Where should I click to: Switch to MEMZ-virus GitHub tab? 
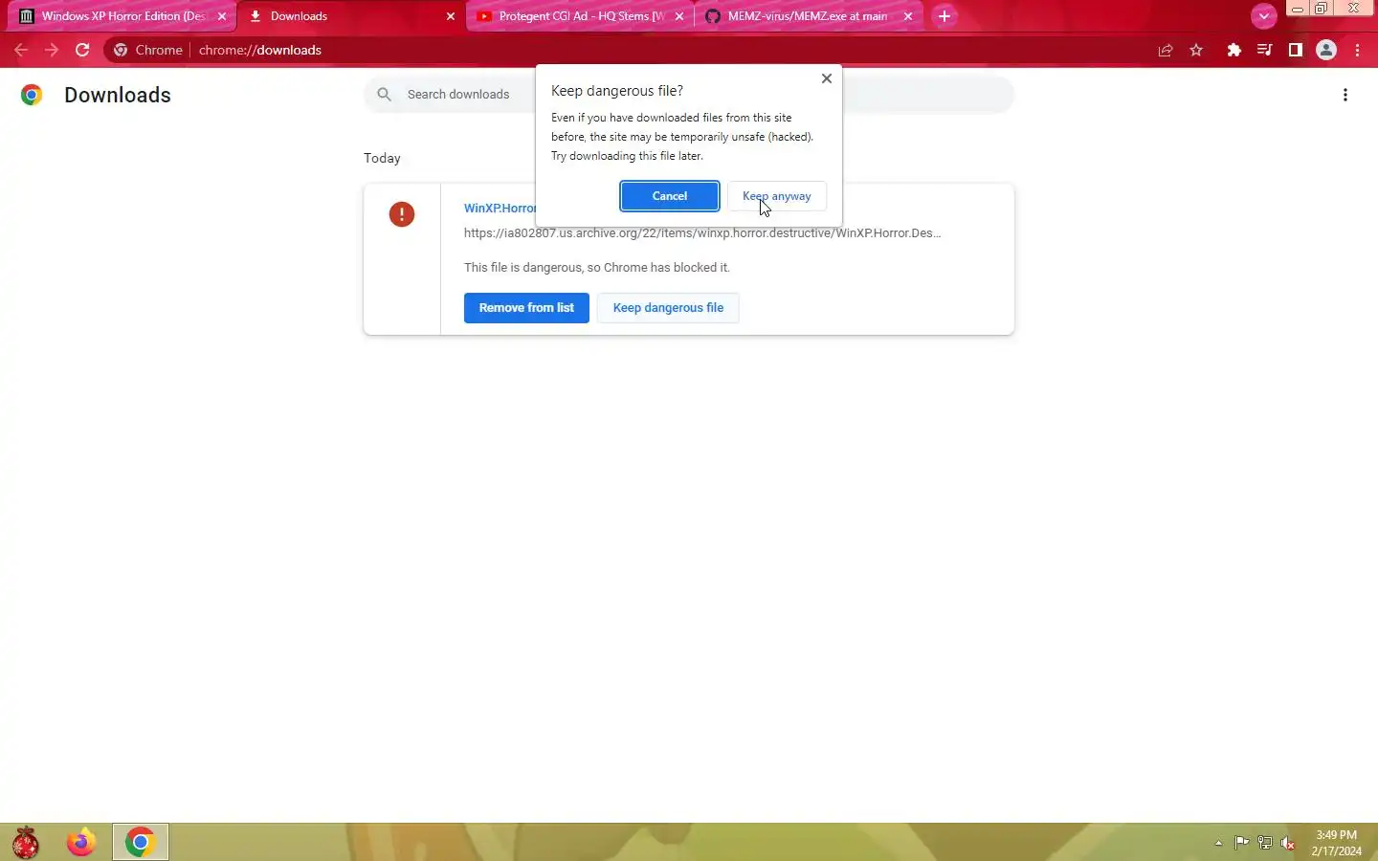pyautogui.click(x=809, y=16)
